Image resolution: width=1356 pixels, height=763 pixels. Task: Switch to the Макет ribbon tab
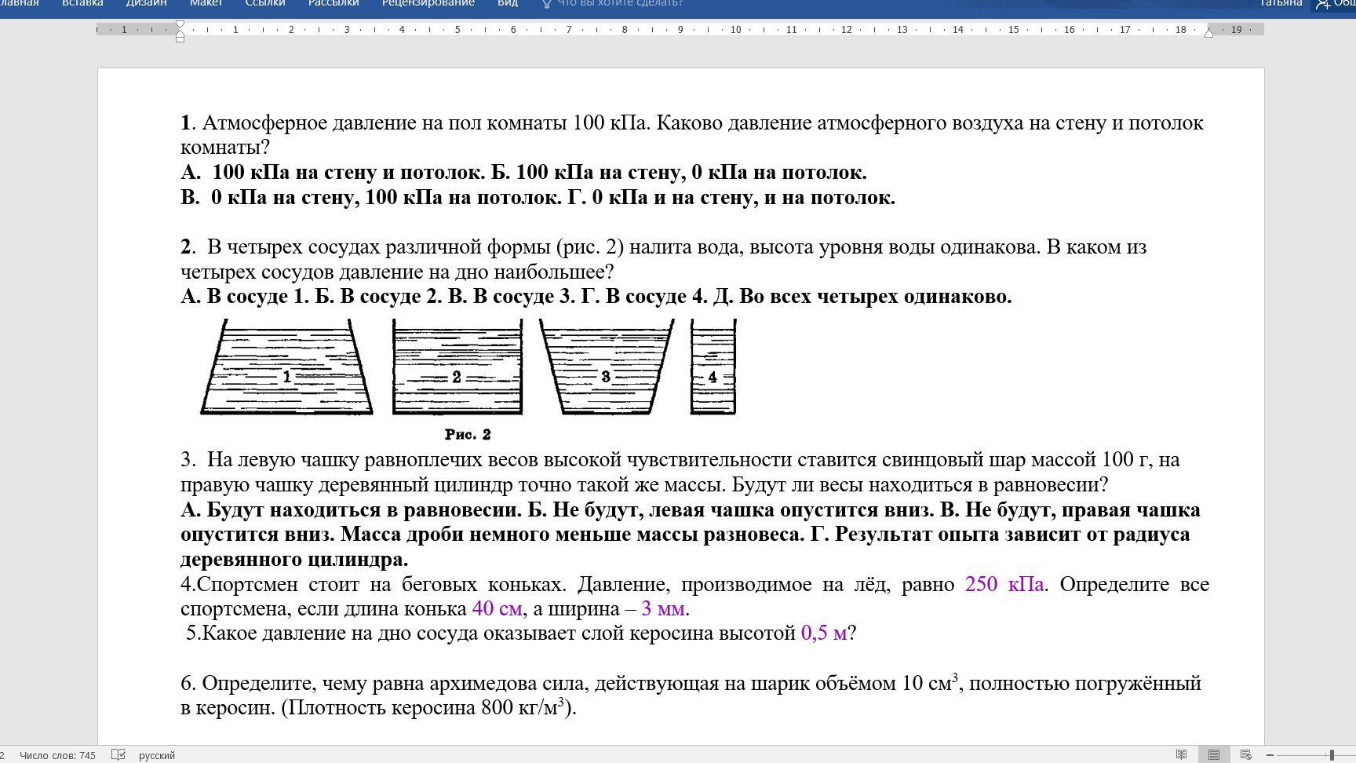[206, 3]
